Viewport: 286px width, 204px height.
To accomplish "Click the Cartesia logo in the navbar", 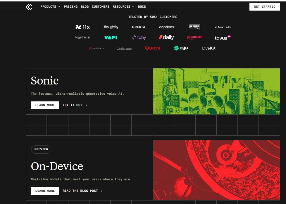I will coord(29,7).
